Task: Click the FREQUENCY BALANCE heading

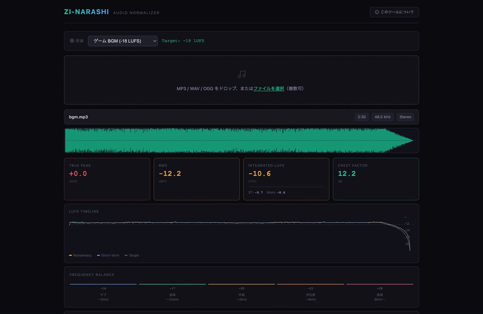Action: point(92,275)
